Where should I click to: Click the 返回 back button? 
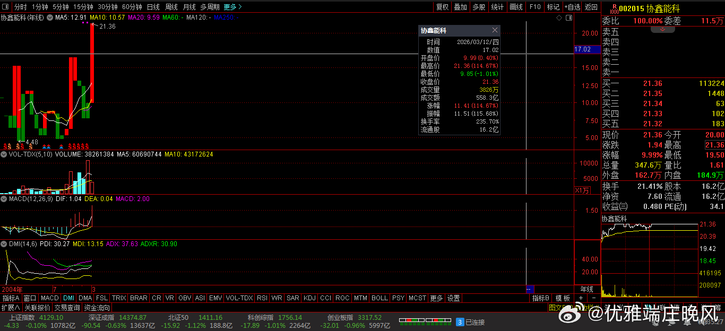(x=591, y=7)
